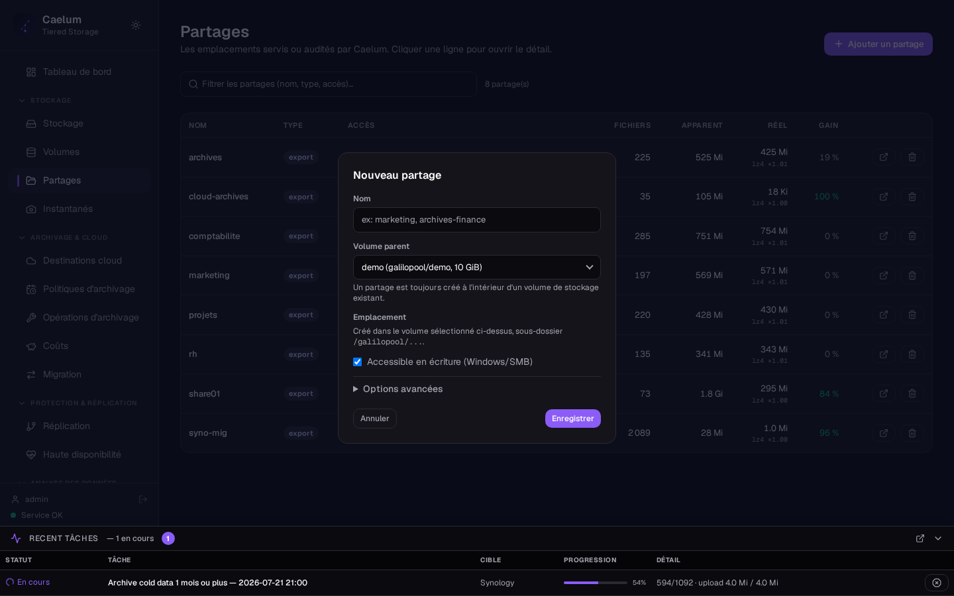Click Archive cold data task name
This screenshot has height=596, width=954.
point(207,583)
